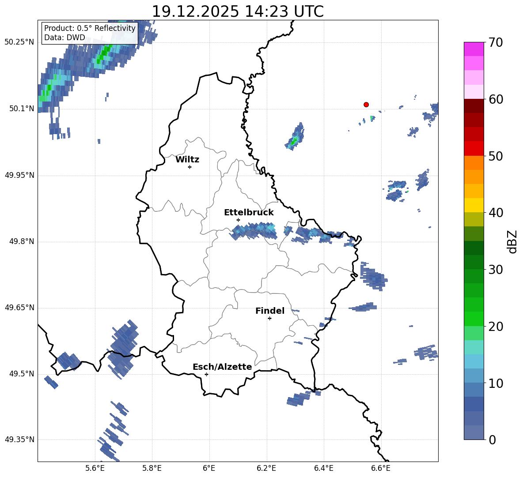
Task: Click the 6.4°E longitude label
Action: pos(324,468)
